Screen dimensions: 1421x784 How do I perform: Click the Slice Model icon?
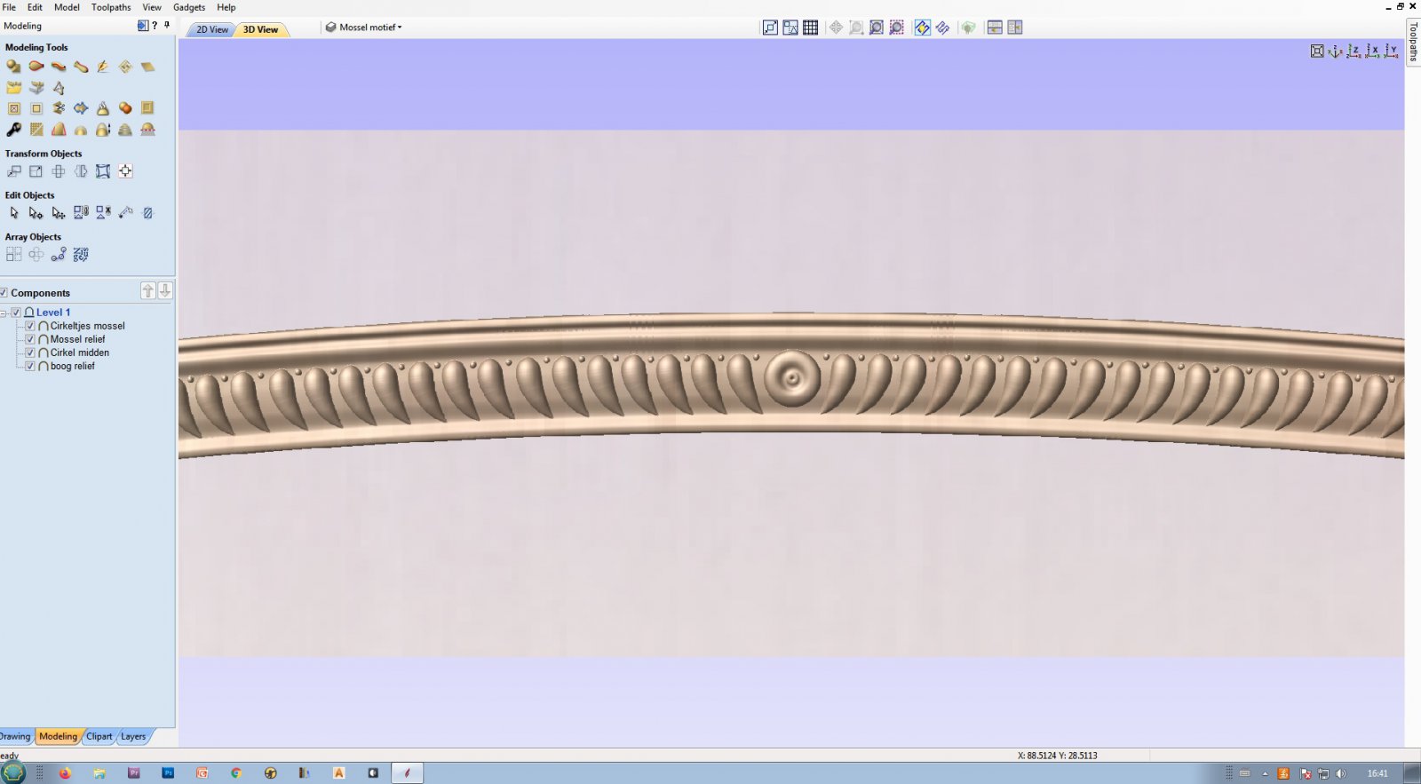[147, 130]
